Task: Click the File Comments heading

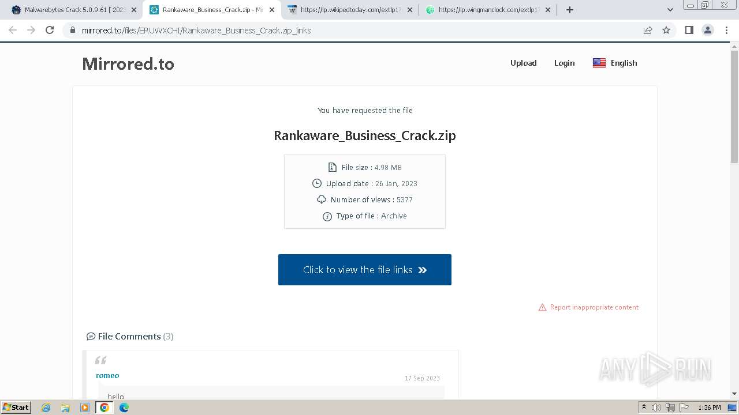Action: click(130, 336)
